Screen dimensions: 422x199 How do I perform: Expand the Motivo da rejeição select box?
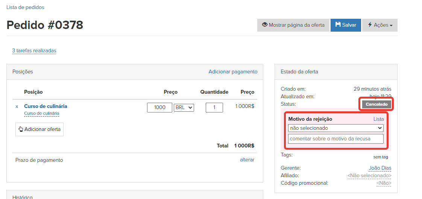pyautogui.click(x=335, y=128)
